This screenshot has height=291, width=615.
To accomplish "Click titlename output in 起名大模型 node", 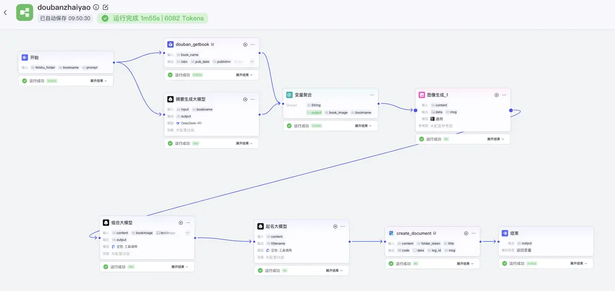I will pos(276,243).
